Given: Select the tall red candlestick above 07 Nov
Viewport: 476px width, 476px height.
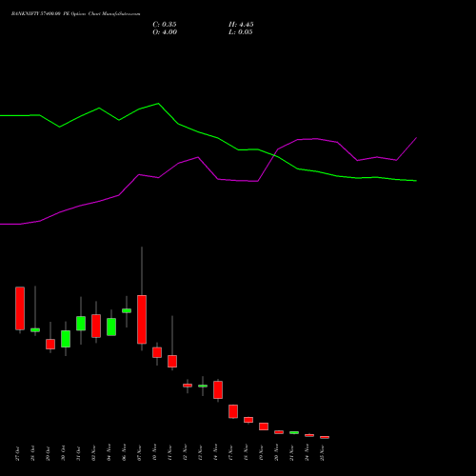Looking at the screenshot, I should click(x=142, y=319).
